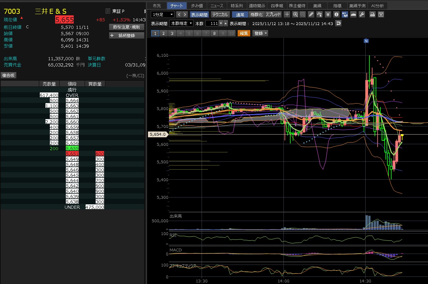Click the yen symbol icon

(328, 14)
